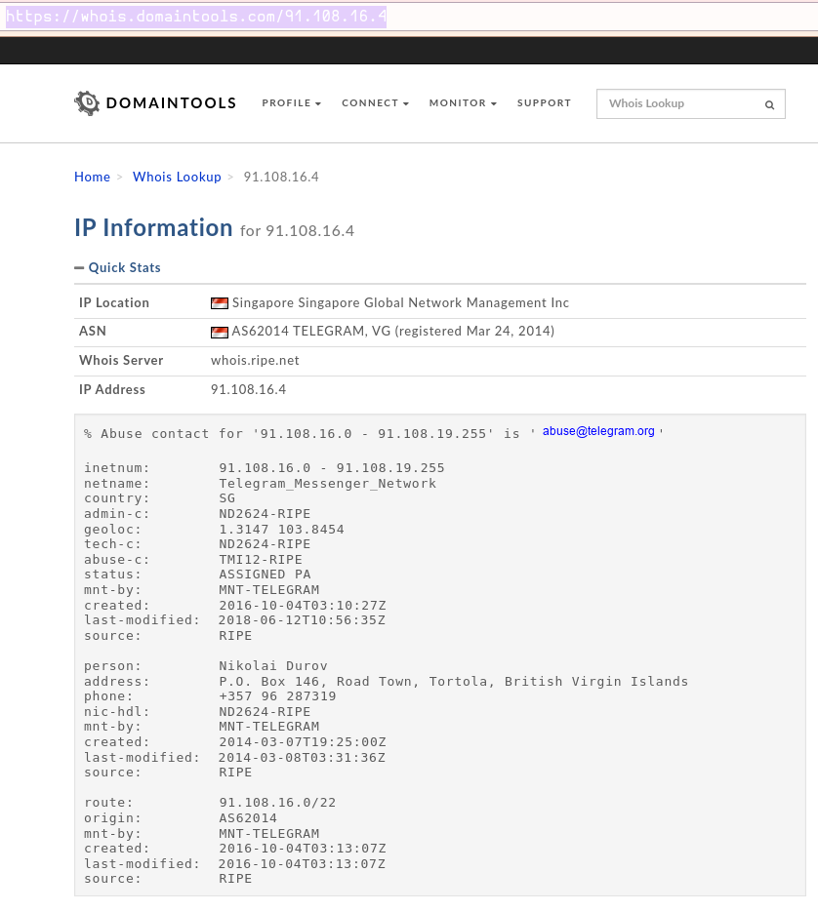Image resolution: width=818 pixels, height=912 pixels.
Task: Click geoloc value 1.3147 103.8454
Action: (282, 530)
